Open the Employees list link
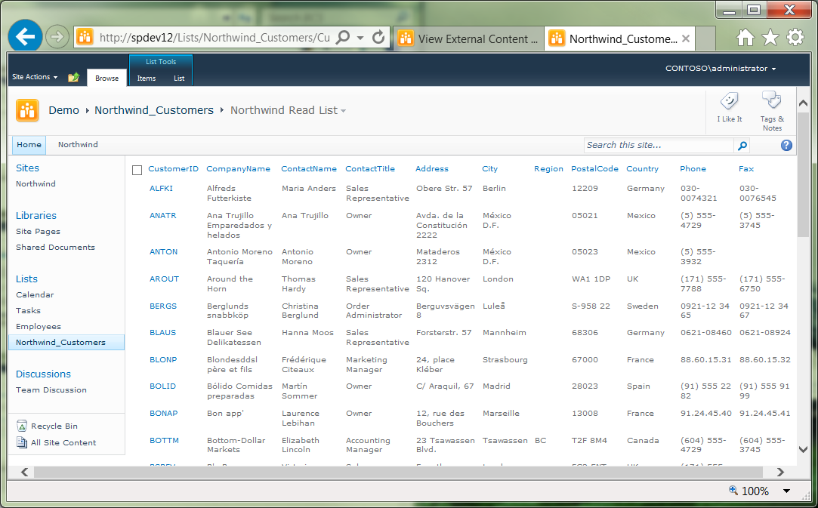Image resolution: width=818 pixels, height=508 pixels. [39, 327]
